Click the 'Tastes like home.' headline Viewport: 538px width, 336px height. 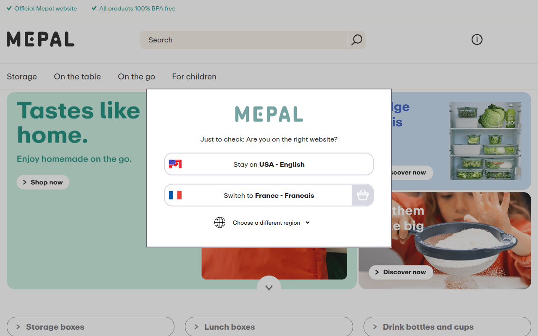(x=78, y=123)
